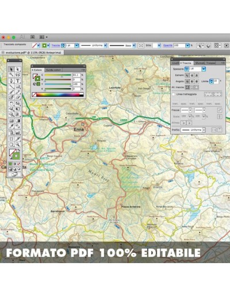Enable the Linea tratteggiata checkbox
This screenshot has height=297, width=230.
point(174,94)
